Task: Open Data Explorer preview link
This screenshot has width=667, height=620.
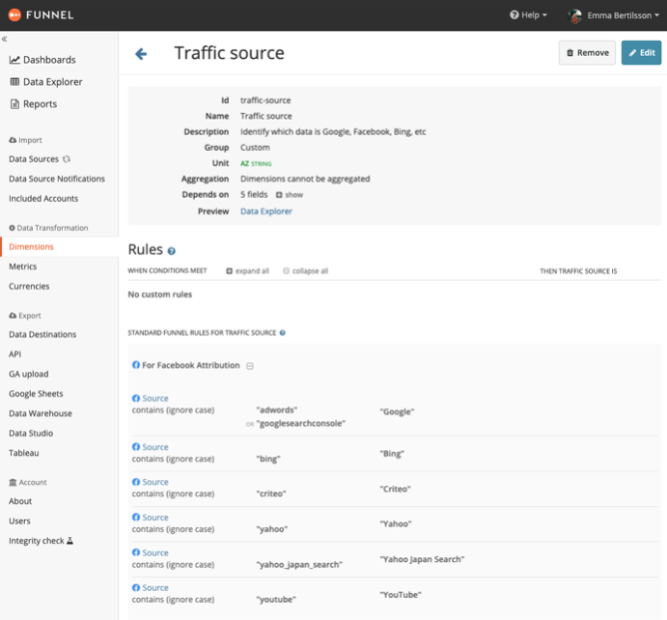Action: pos(266,211)
